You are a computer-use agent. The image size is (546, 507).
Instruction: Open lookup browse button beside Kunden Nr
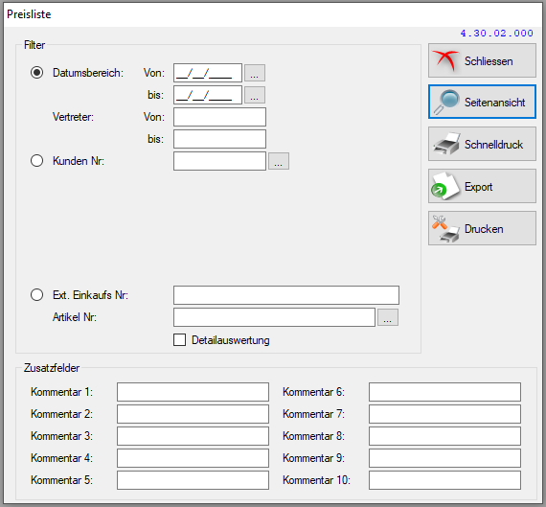click(278, 161)
